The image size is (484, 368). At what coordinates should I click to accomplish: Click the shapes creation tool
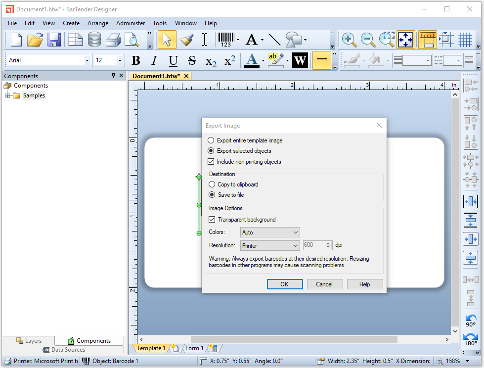[293, 40]
